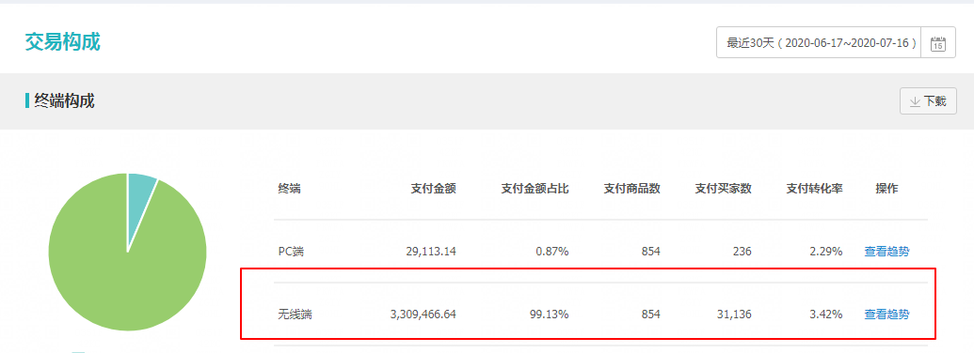Click the 3,309,466.64 payment amount cell
The image size is (974, 353).
(423, 315)
